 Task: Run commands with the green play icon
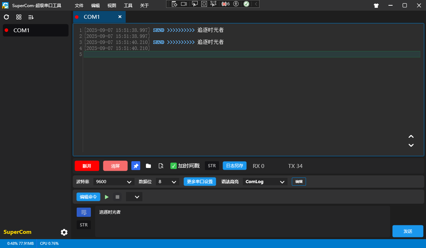[107, 197]
